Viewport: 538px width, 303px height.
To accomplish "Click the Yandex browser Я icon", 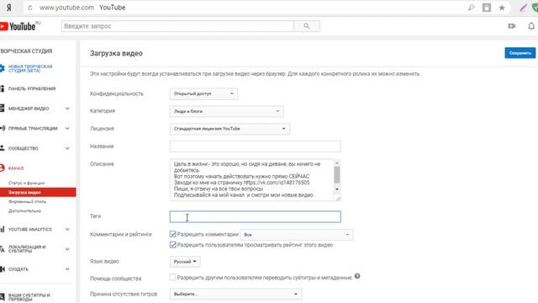I will (x=9, y=8).
